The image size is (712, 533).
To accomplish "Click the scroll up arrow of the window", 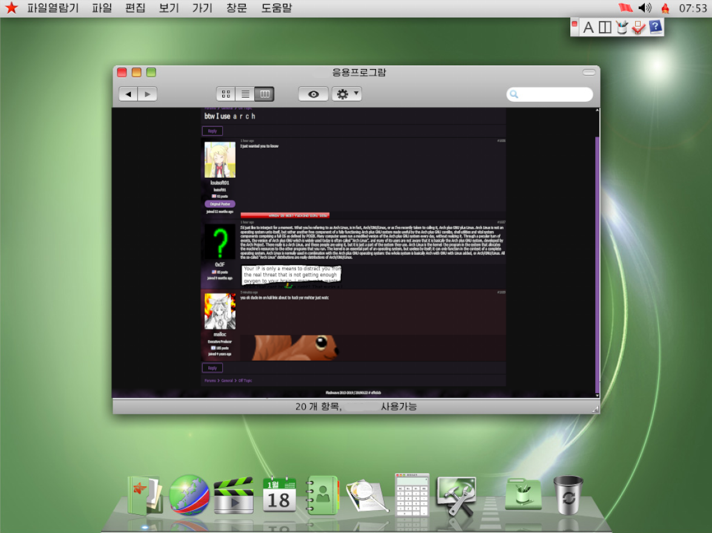I will coord(597,110).
